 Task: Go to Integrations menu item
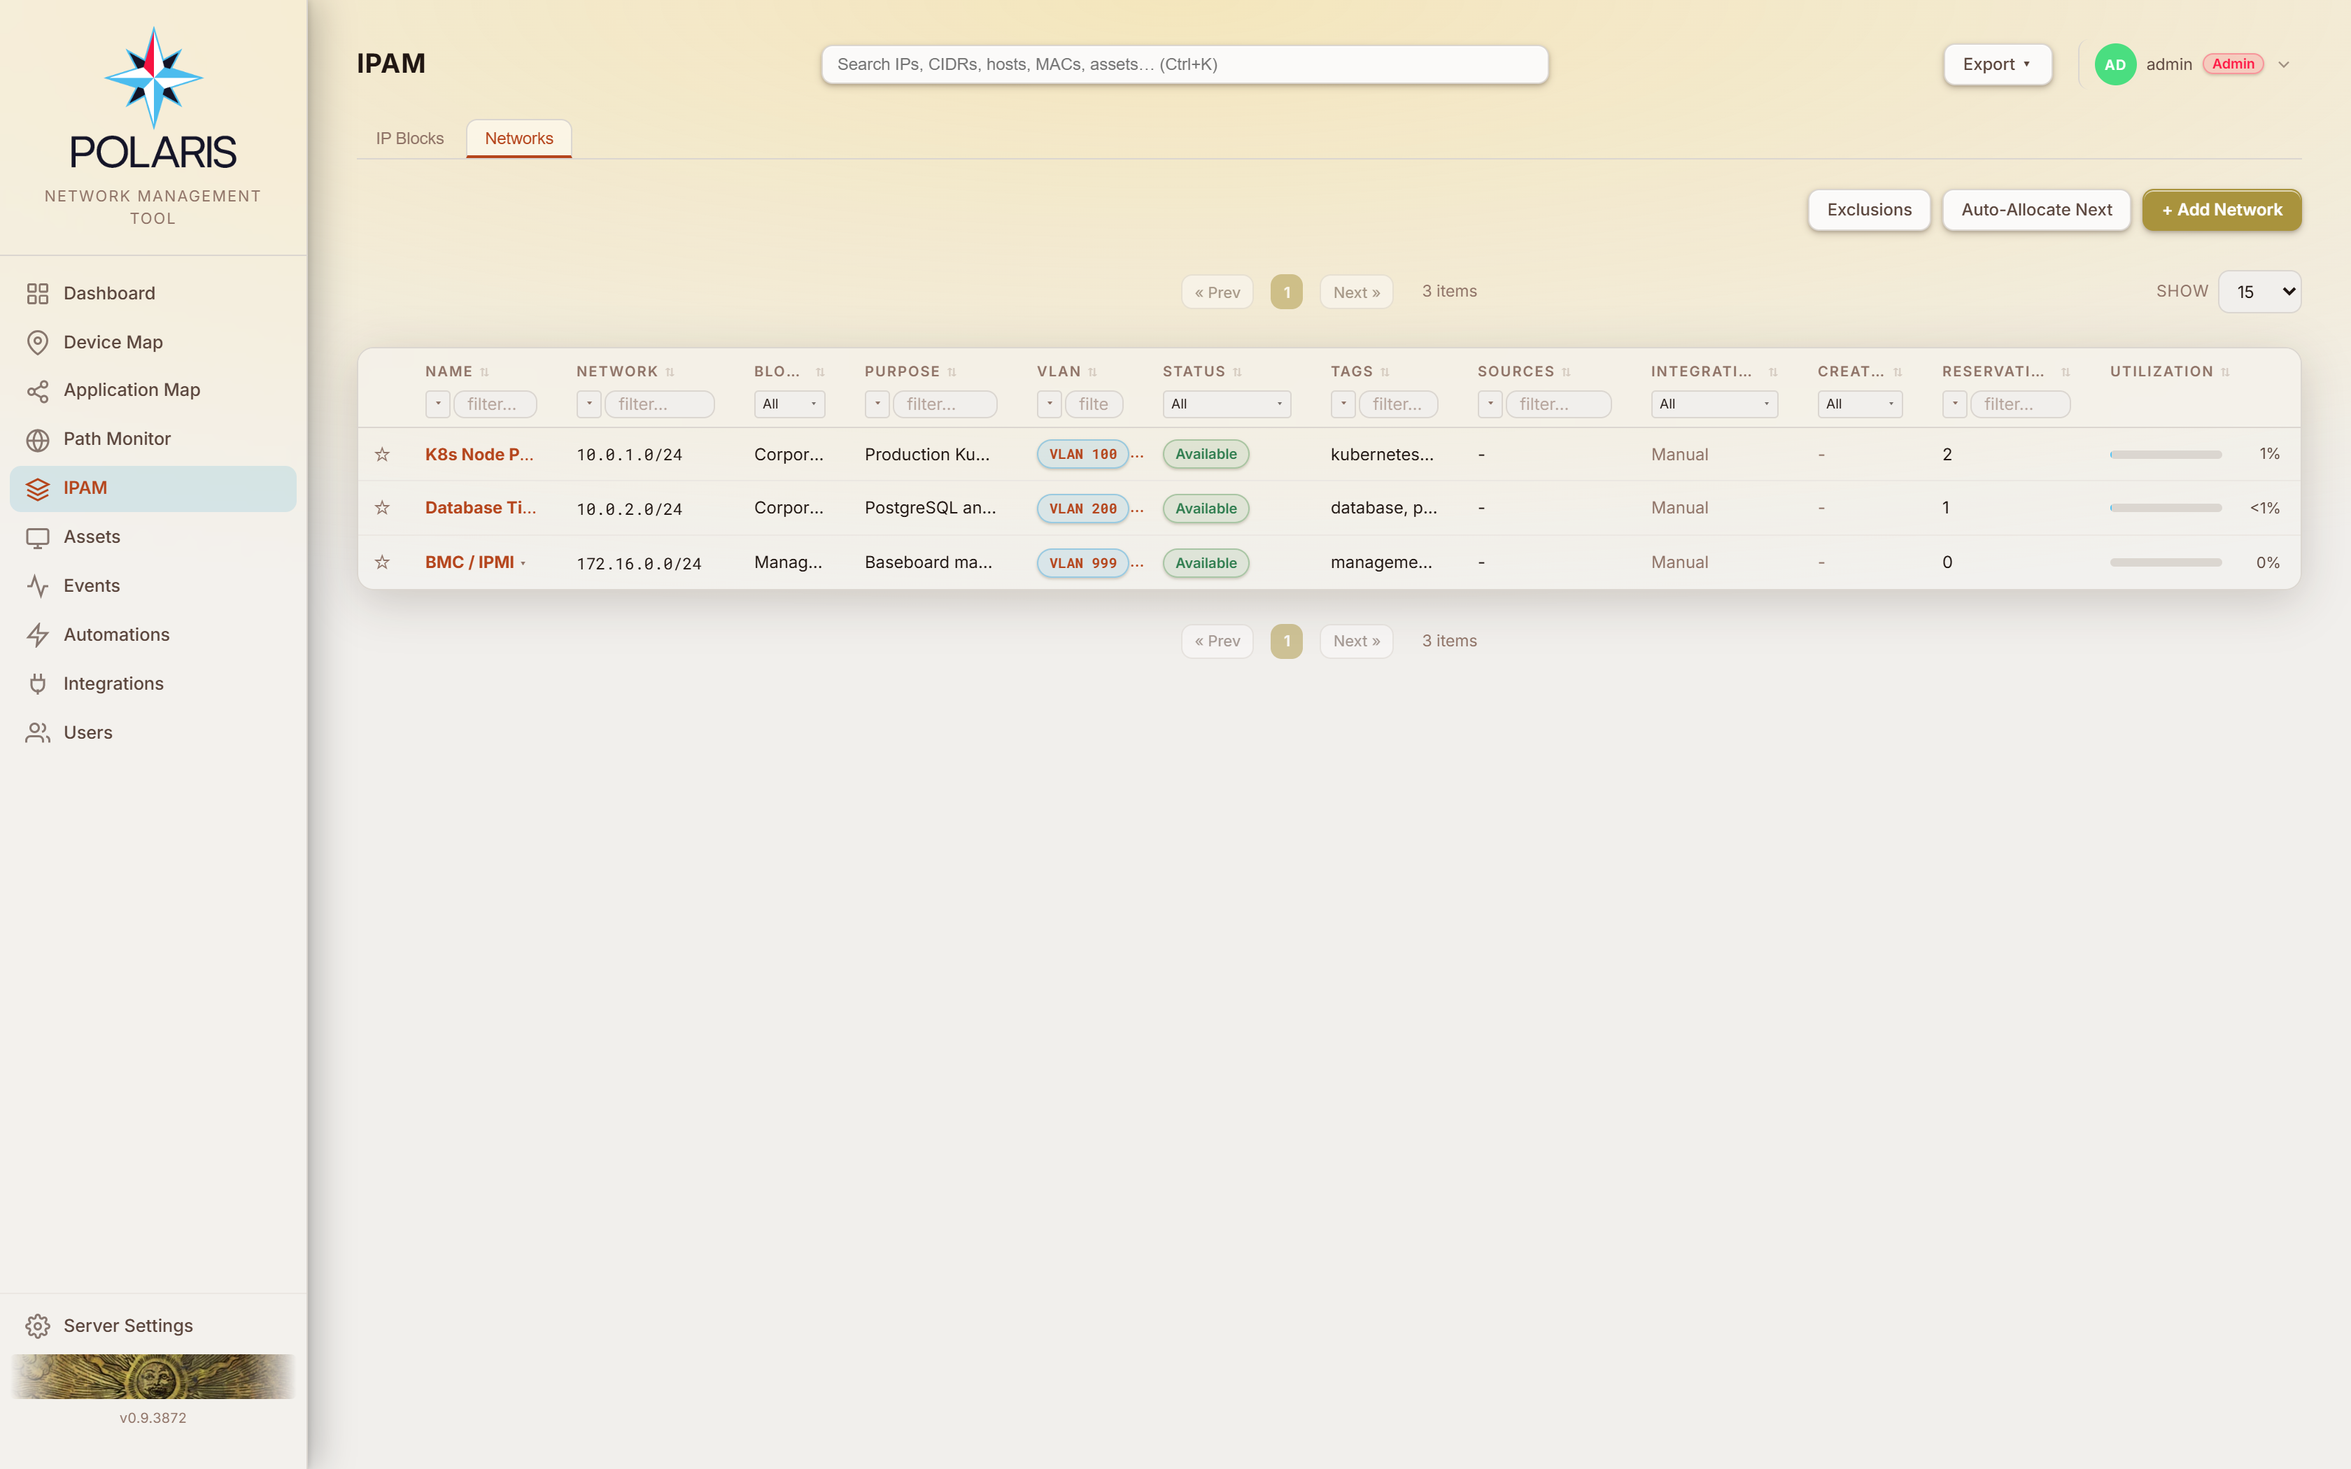pyautogui.click(x=153, y=684)
